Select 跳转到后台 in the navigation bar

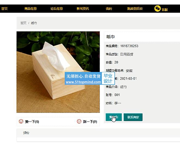135,9
